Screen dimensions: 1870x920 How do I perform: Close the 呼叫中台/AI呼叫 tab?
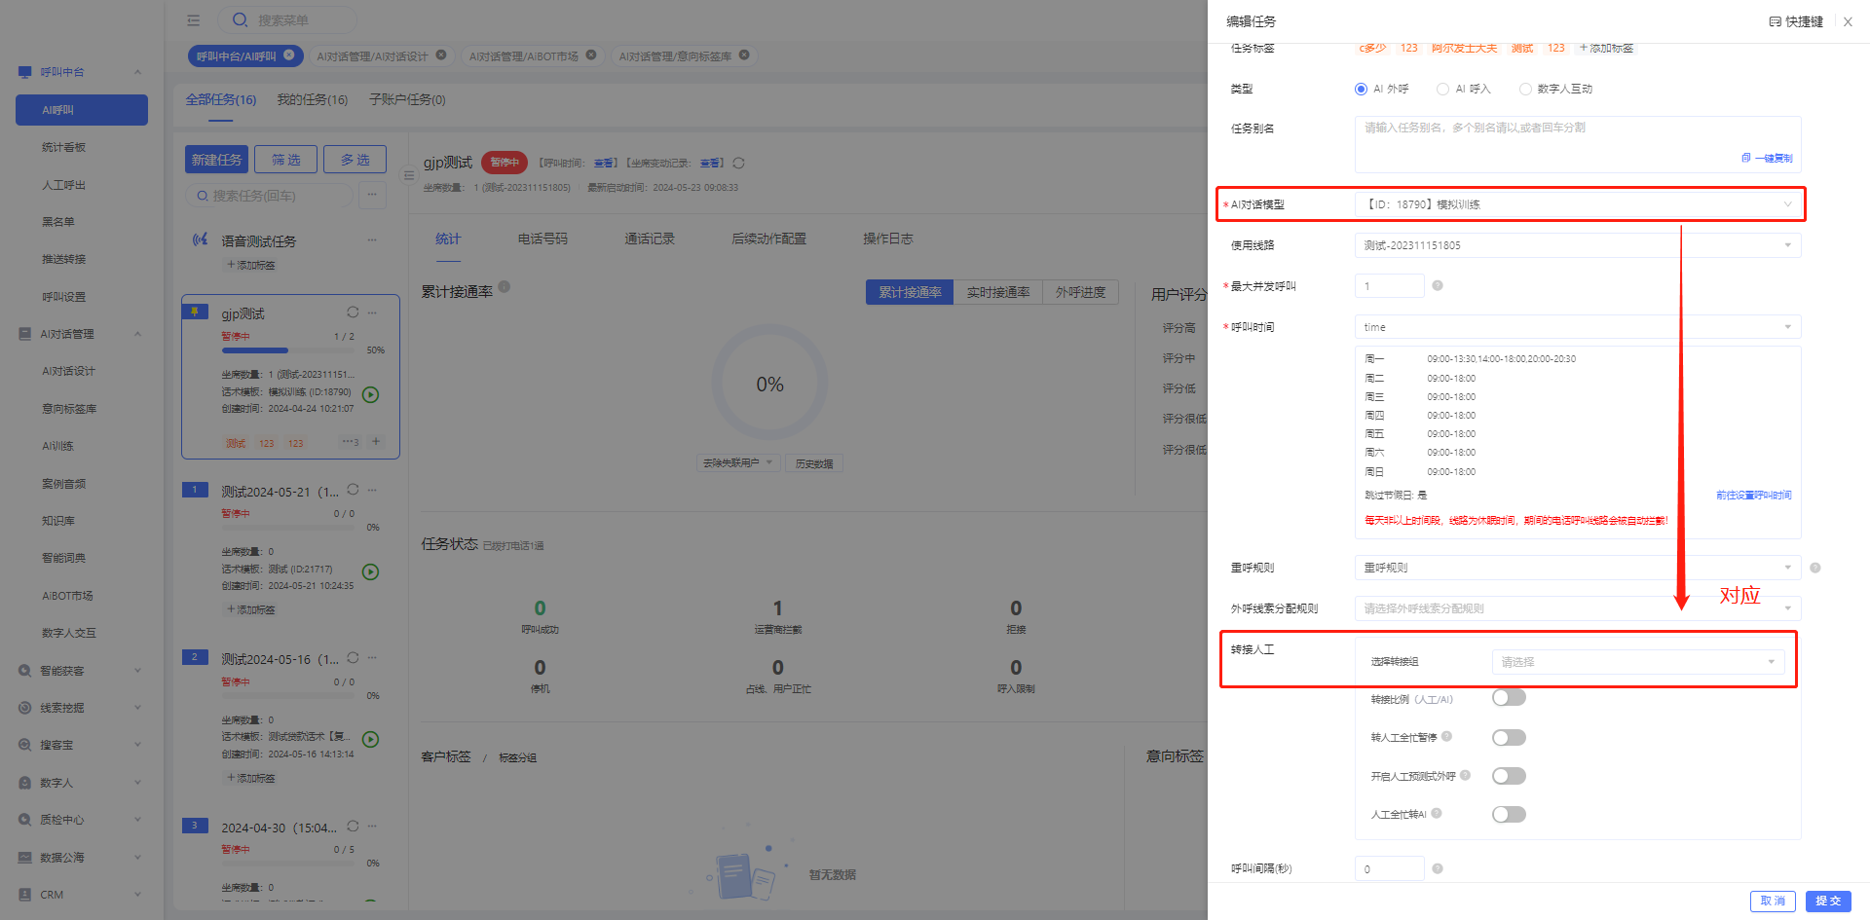point(289,55)
